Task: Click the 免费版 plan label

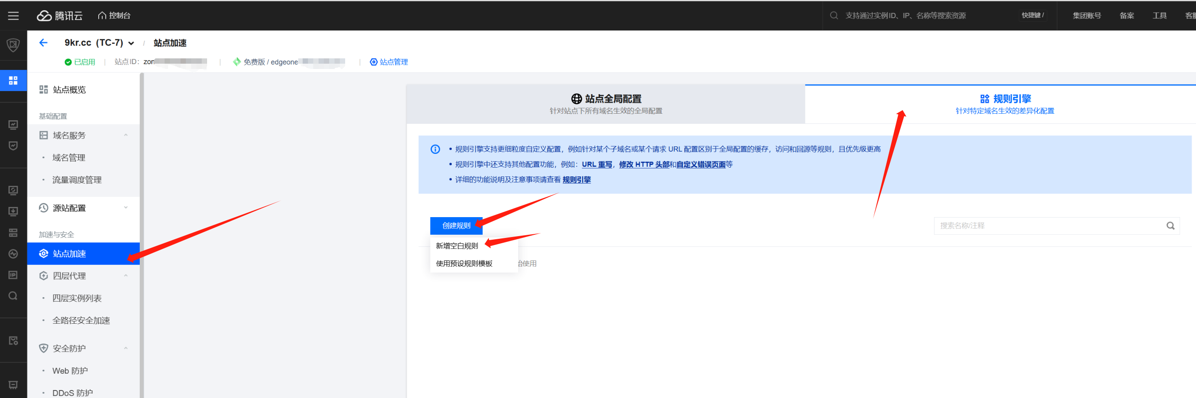Action: click(254, 62)
